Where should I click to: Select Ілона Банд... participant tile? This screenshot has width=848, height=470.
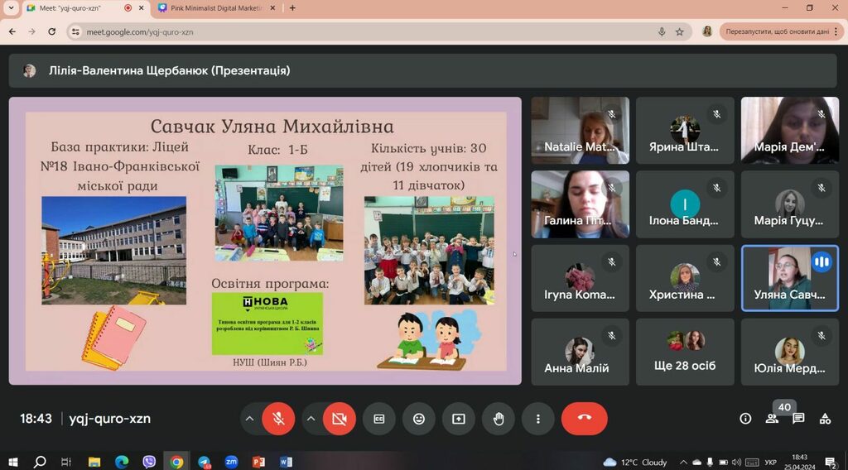click(x=685, y=204)
